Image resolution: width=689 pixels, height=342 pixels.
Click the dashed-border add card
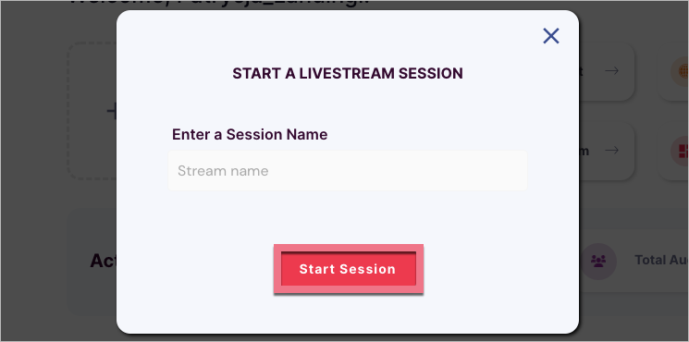pyautogui.click(x=92, y=111)
